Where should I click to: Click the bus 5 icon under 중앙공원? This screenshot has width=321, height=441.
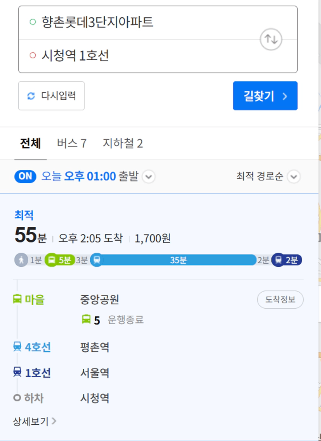86,319
